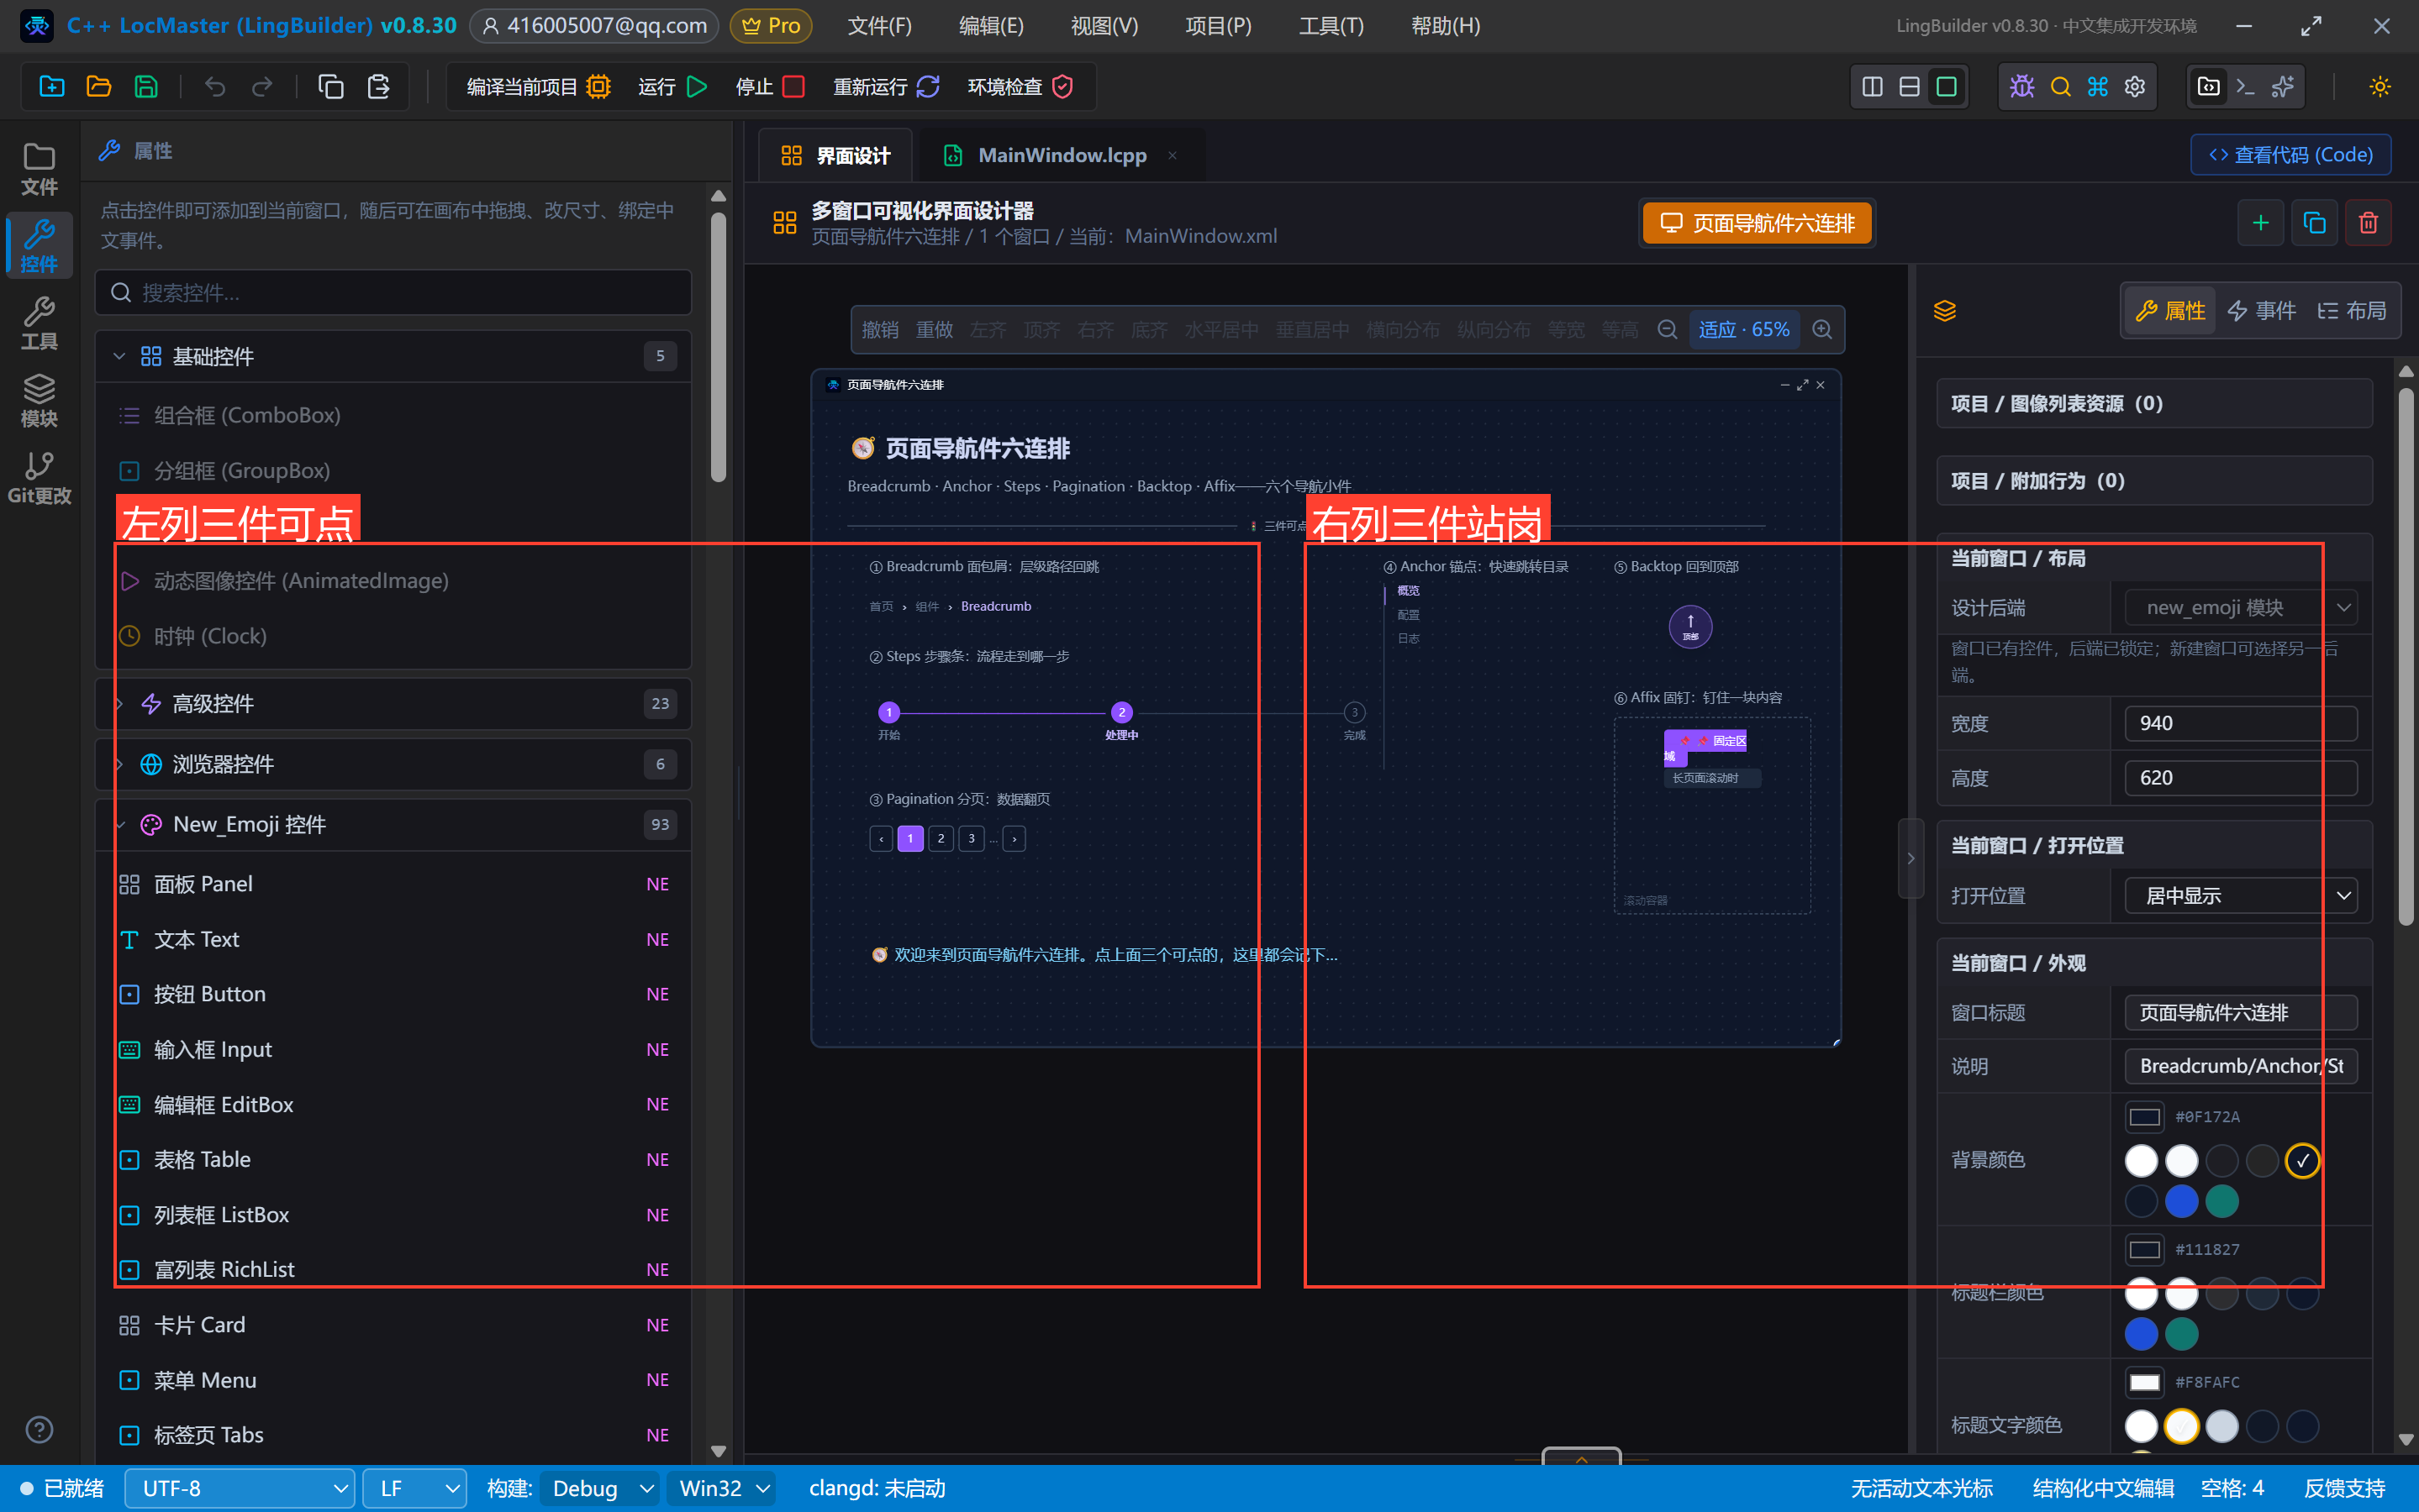Switch to side-by-side split layout
The width and height of the screenshot is (2419, 1512).
pyautogui.click(x=1872, y=87)
